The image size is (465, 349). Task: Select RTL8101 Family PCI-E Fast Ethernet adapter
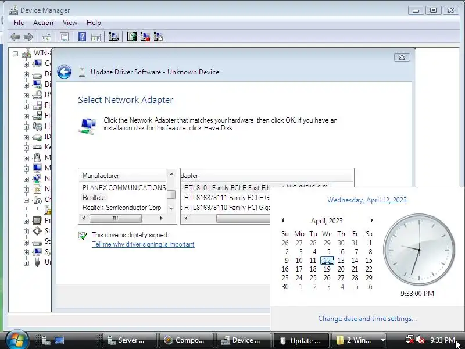click(226, 188)
